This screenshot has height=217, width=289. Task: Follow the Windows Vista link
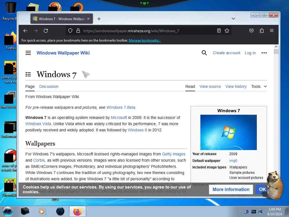(x=38, y=124)
